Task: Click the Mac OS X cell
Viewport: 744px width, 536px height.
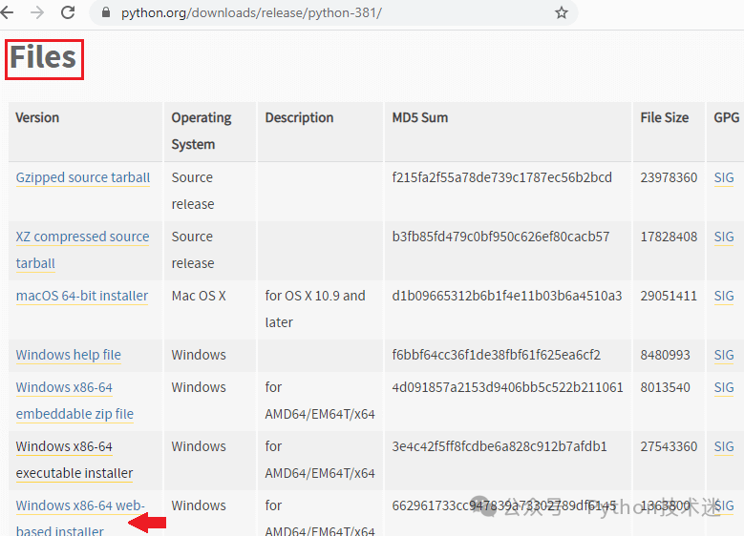Action: 199,297
